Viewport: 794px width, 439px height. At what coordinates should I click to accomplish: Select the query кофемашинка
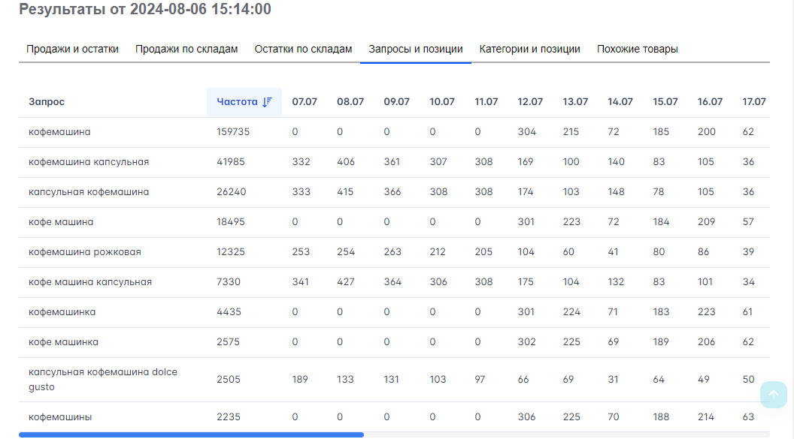coord(62,312)
